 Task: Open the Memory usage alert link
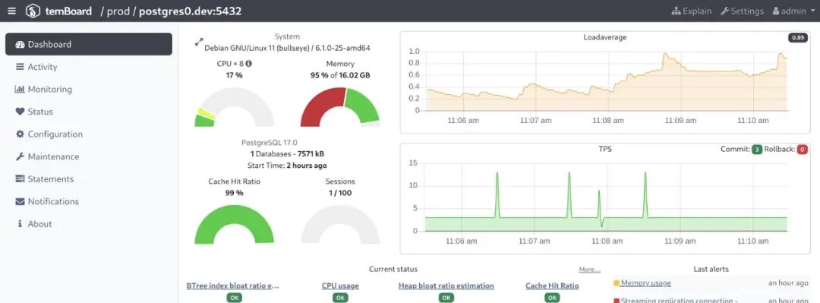click(646, 283)
